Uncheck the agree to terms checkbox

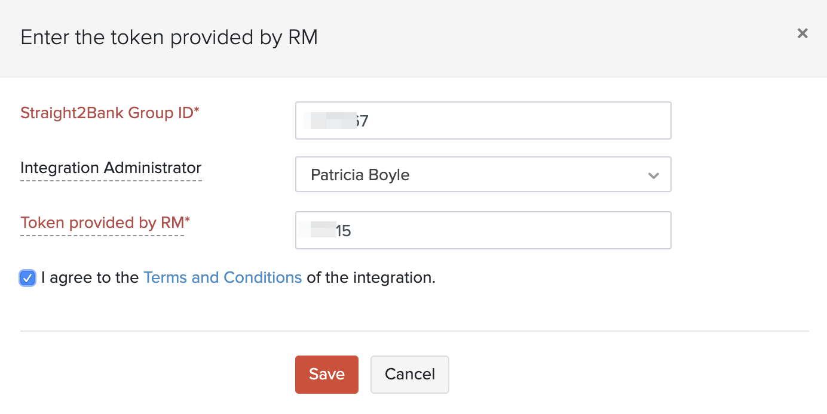click(x=27, y=278)
